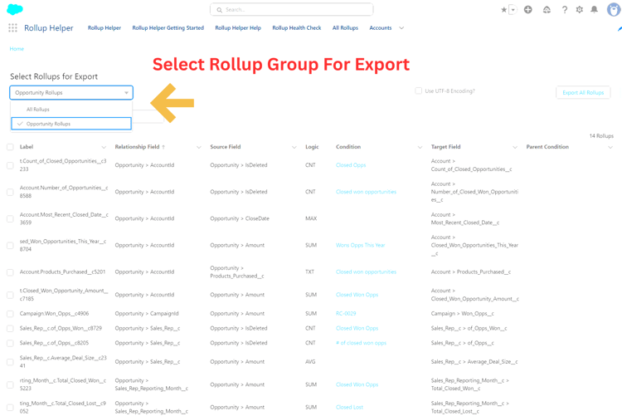
Task: Click Sales_Rep__c > Average_Deal_Size__c target cell
Action: click(474, 361)
